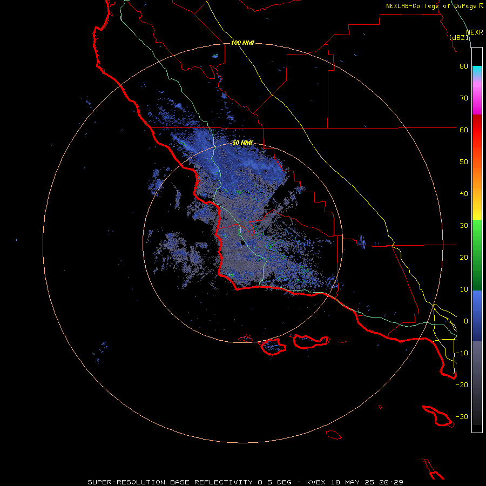Click the 40 dBZ scale value
The image size is (486, 486).
tap(464, 194)
